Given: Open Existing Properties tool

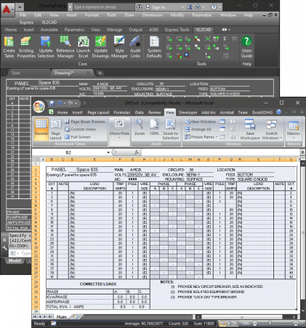Looking at the screenshot, I should tap(26, 47).
